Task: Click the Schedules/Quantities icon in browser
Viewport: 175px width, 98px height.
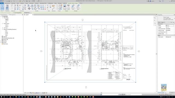Action: 2,38
